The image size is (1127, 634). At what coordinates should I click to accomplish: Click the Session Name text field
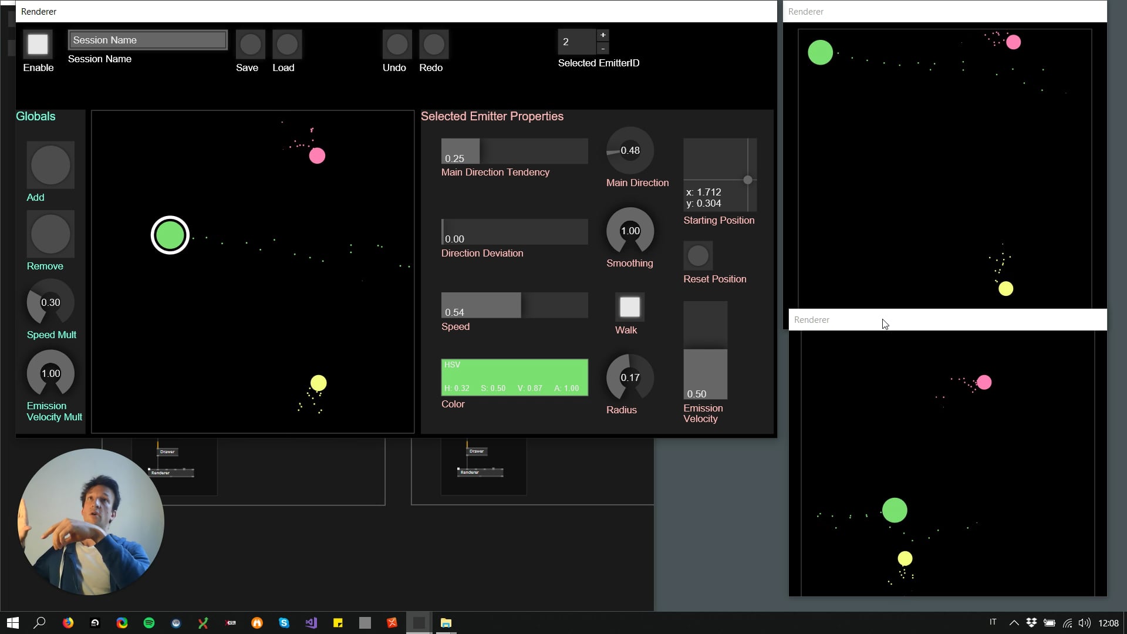click(x=147, y=40)
